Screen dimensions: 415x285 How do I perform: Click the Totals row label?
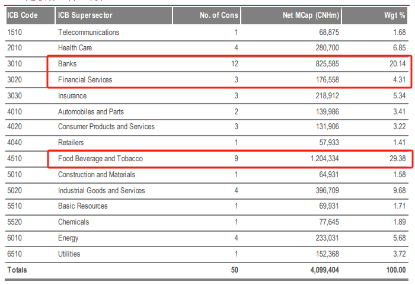pyautogui.click(x=17, y=270)
